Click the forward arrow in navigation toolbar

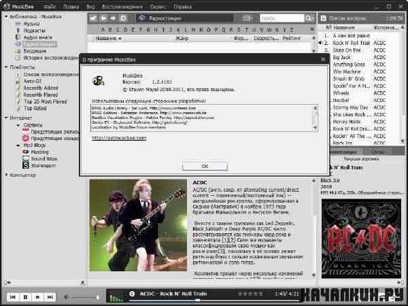tap(113, 18)
